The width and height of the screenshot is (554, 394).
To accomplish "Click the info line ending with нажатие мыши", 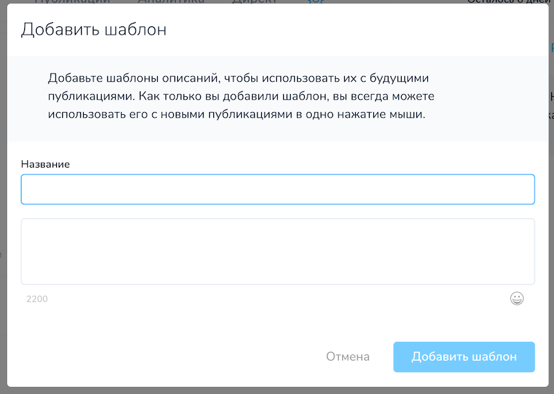I will pyautogui.click(x=235, y=114).
